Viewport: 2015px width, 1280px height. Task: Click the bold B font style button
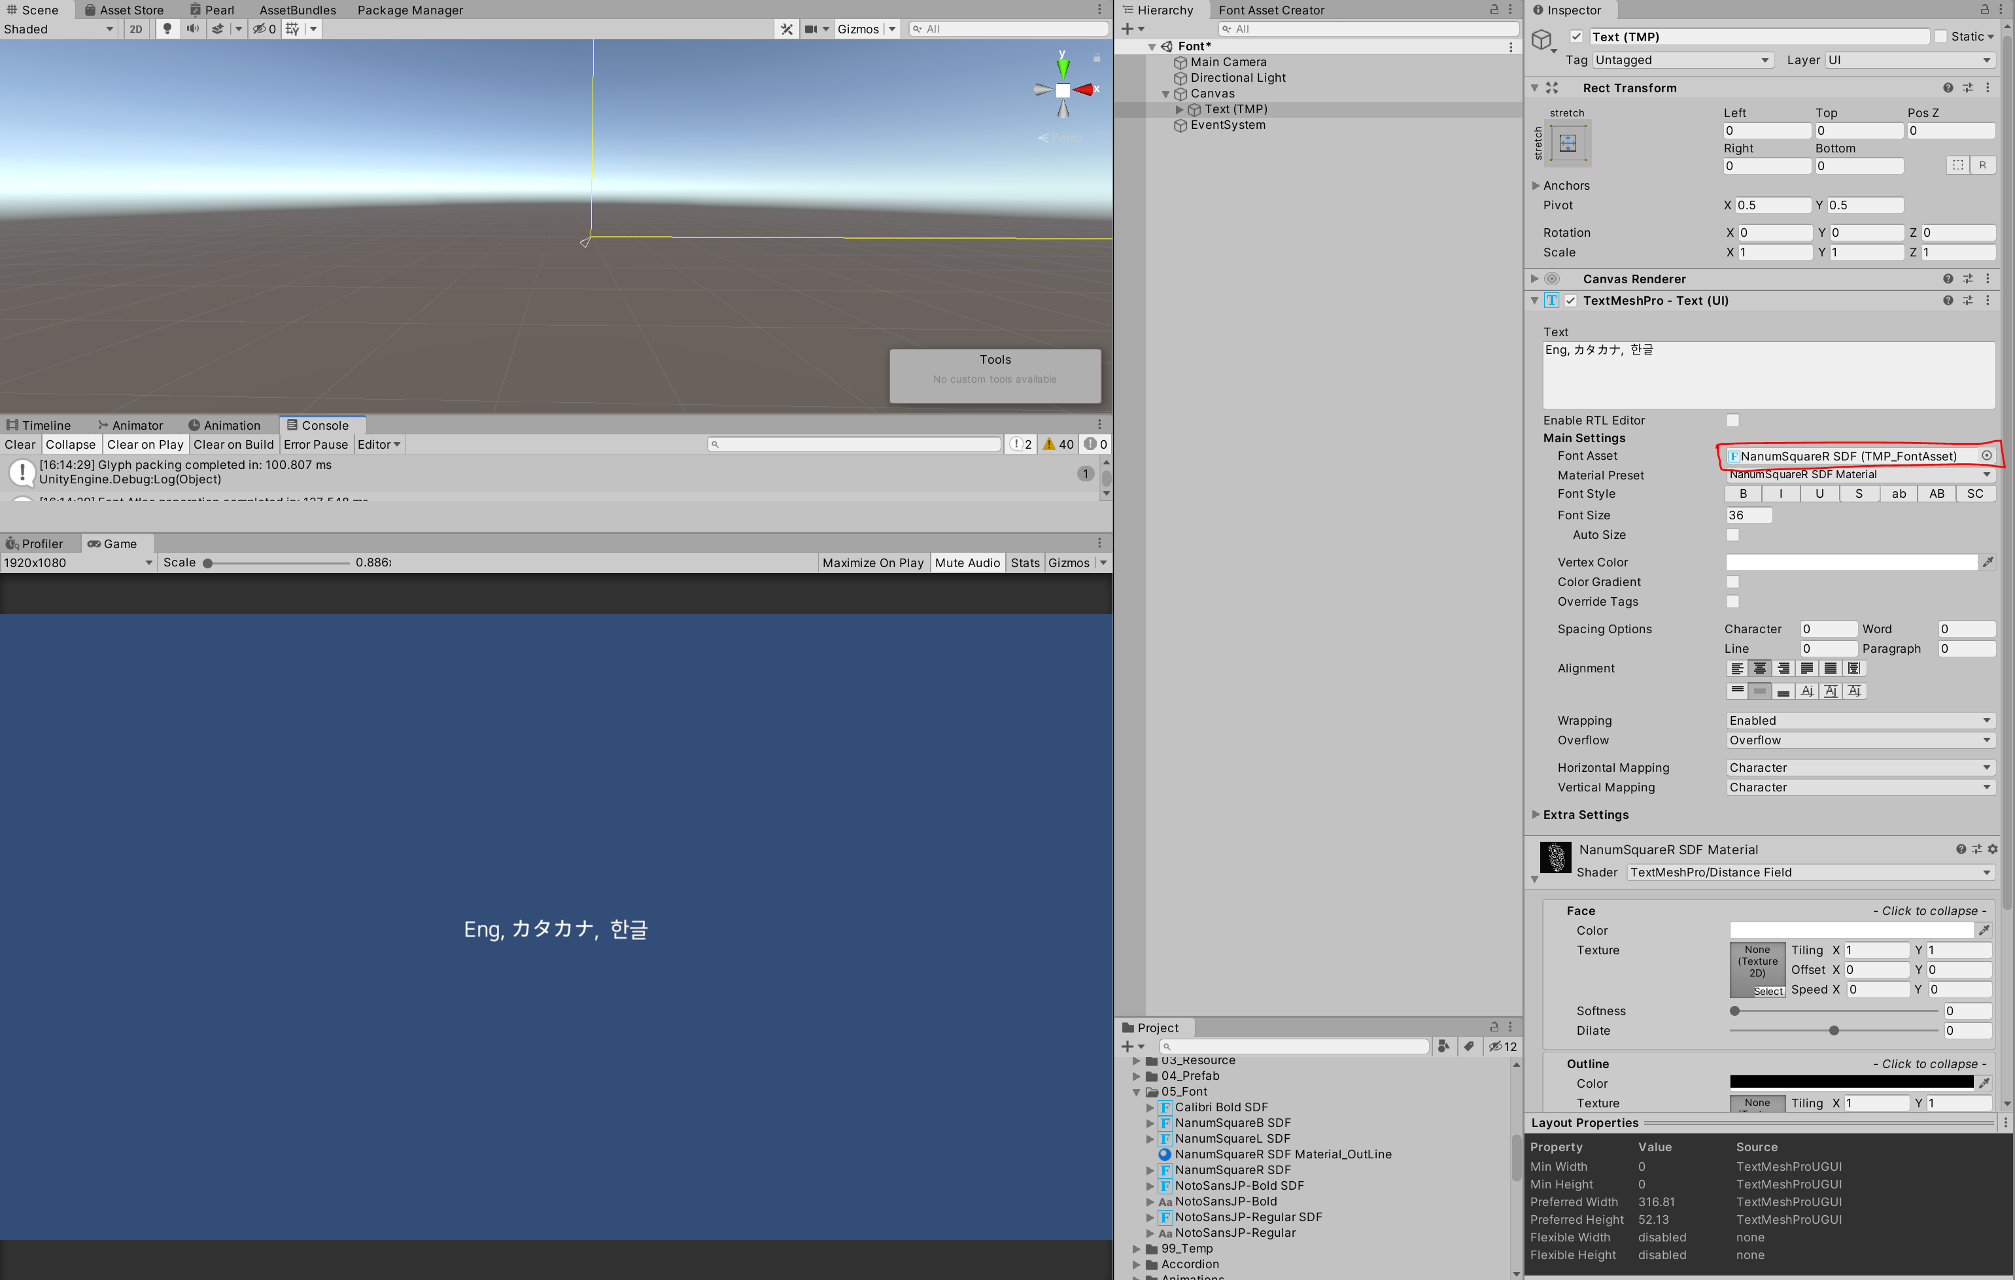[1743, 494]
